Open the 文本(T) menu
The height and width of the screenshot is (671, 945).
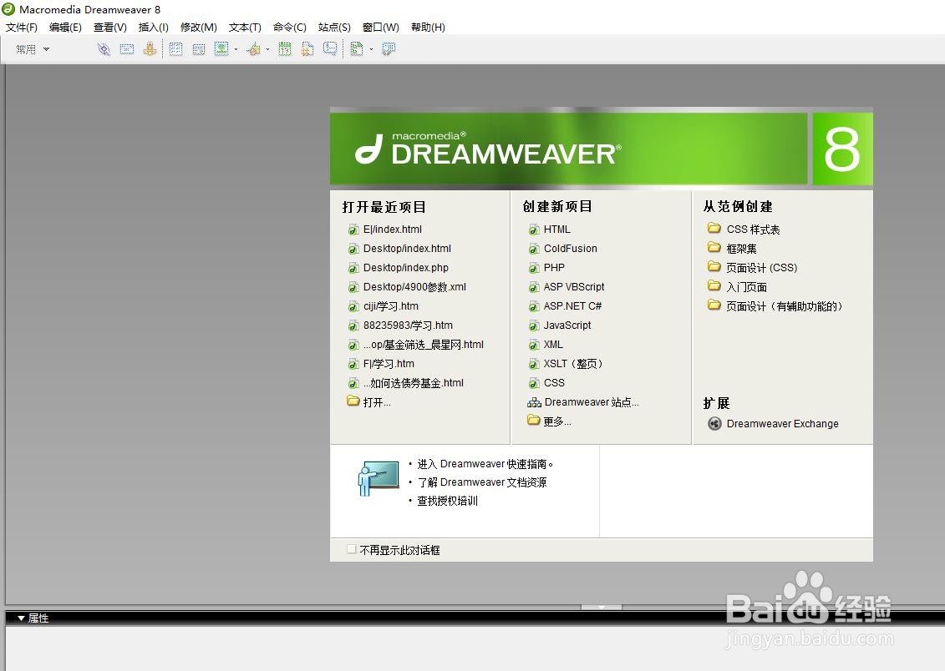[x=245, y=27]
